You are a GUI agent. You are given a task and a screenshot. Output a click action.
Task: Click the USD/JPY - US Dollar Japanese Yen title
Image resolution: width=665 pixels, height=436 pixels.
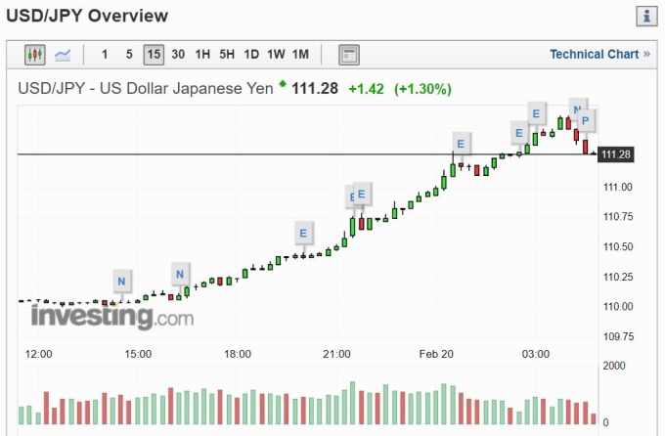coord(146,89)
